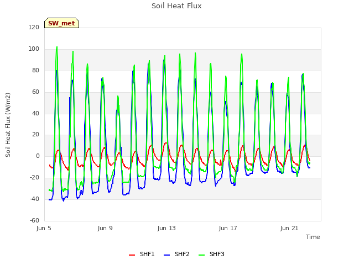Viewport: 354px width, 265px height.
Task: Toggle the SHF3 legend entry
Action: [211, 254]
